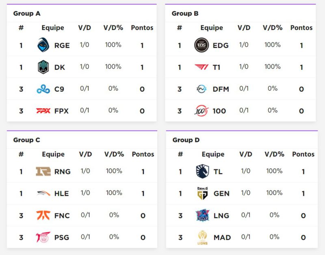
Task: Select the Group A heading
Action: pos(27,13)
